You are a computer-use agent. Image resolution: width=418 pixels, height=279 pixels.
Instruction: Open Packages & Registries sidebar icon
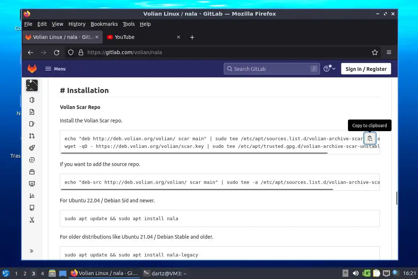click(x=32, y=172)
